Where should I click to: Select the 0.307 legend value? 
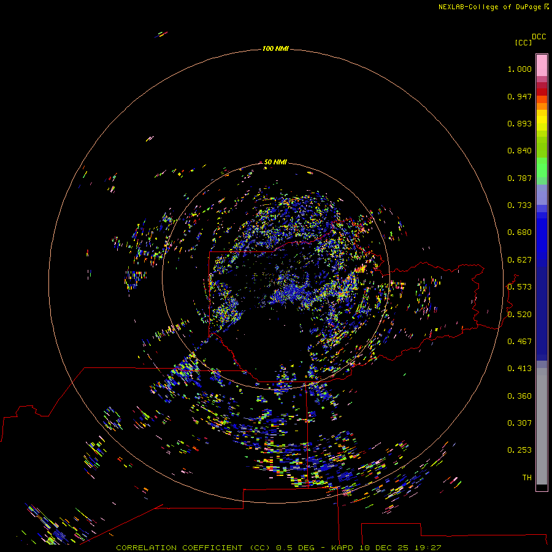(x=519, y=423)
